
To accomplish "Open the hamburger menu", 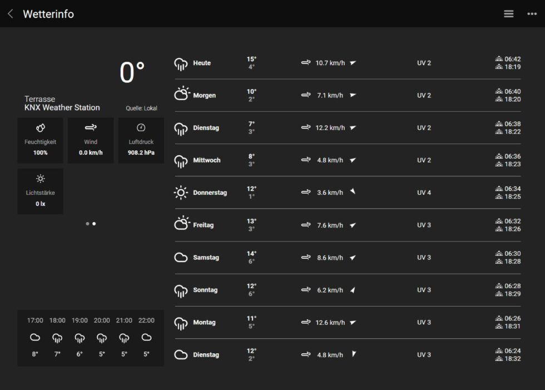I will (508, 13).
